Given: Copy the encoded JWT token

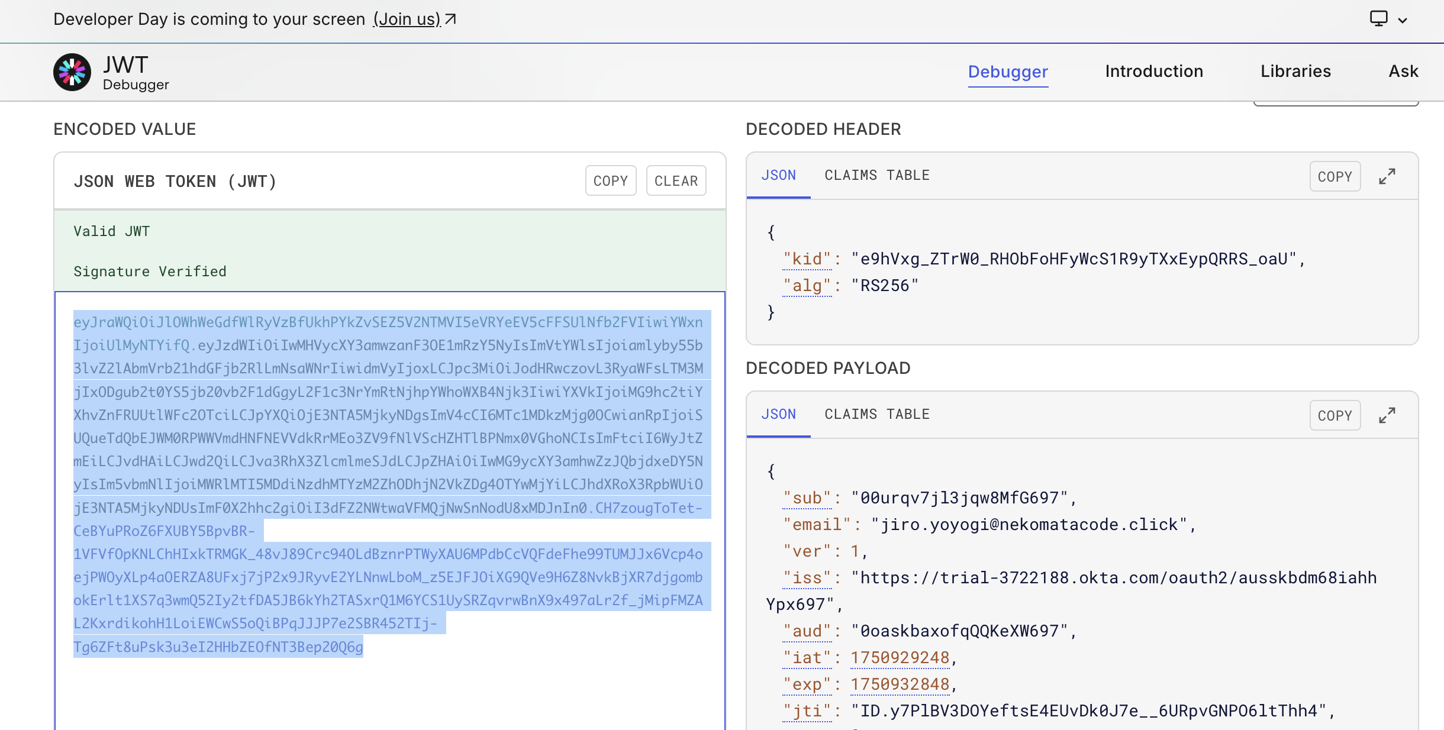Looking at the screenshot, I should point(610,180).
